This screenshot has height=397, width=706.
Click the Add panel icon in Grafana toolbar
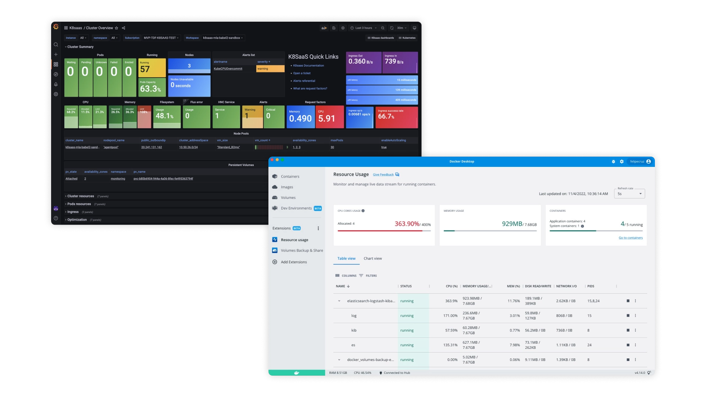tap(324, 28)
